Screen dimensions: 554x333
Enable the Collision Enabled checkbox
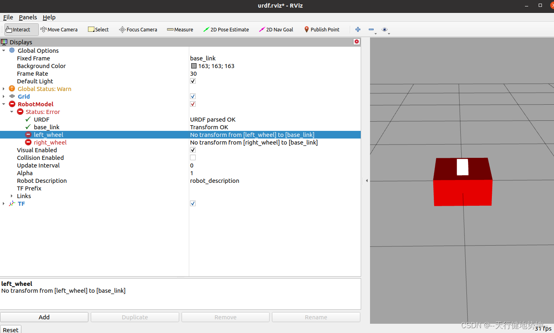(x=193, y=158)
